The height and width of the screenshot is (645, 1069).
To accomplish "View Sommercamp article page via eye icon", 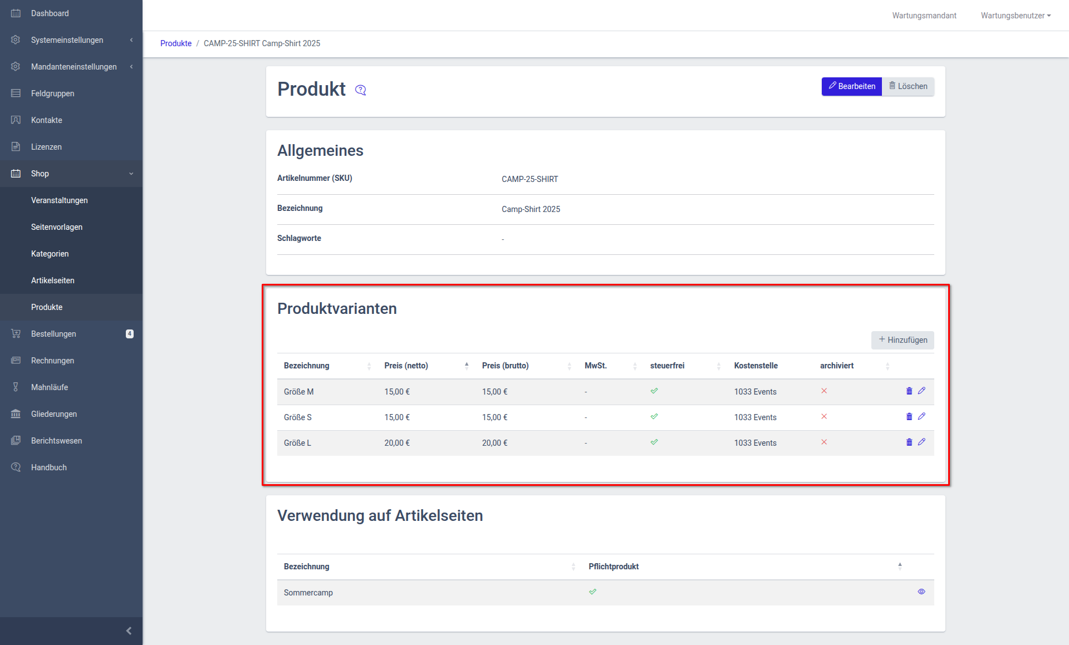I will [921, 592].
